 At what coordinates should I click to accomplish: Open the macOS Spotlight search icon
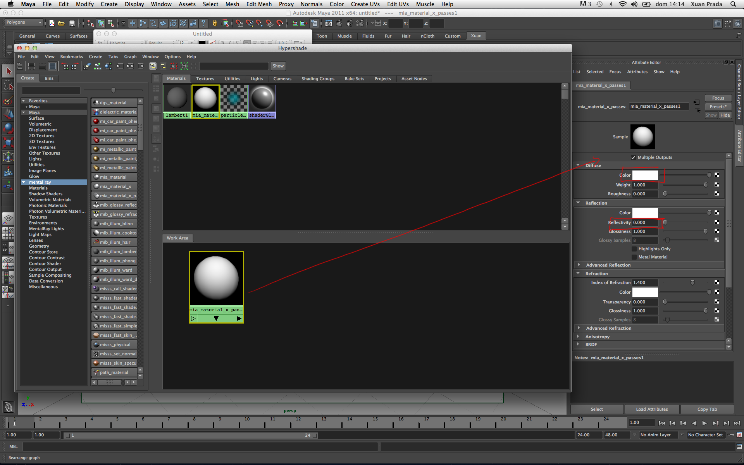pos(733,4)
